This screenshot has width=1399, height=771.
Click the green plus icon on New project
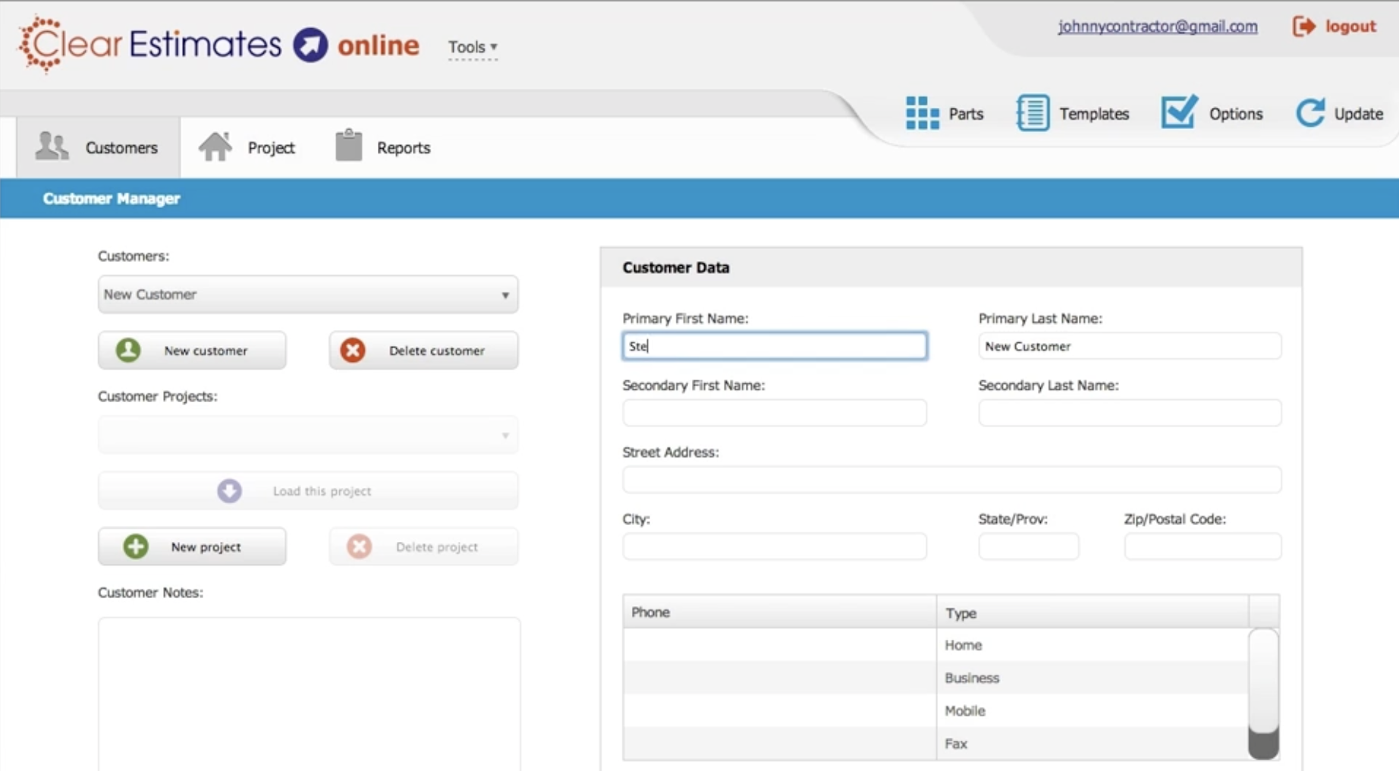136,546
